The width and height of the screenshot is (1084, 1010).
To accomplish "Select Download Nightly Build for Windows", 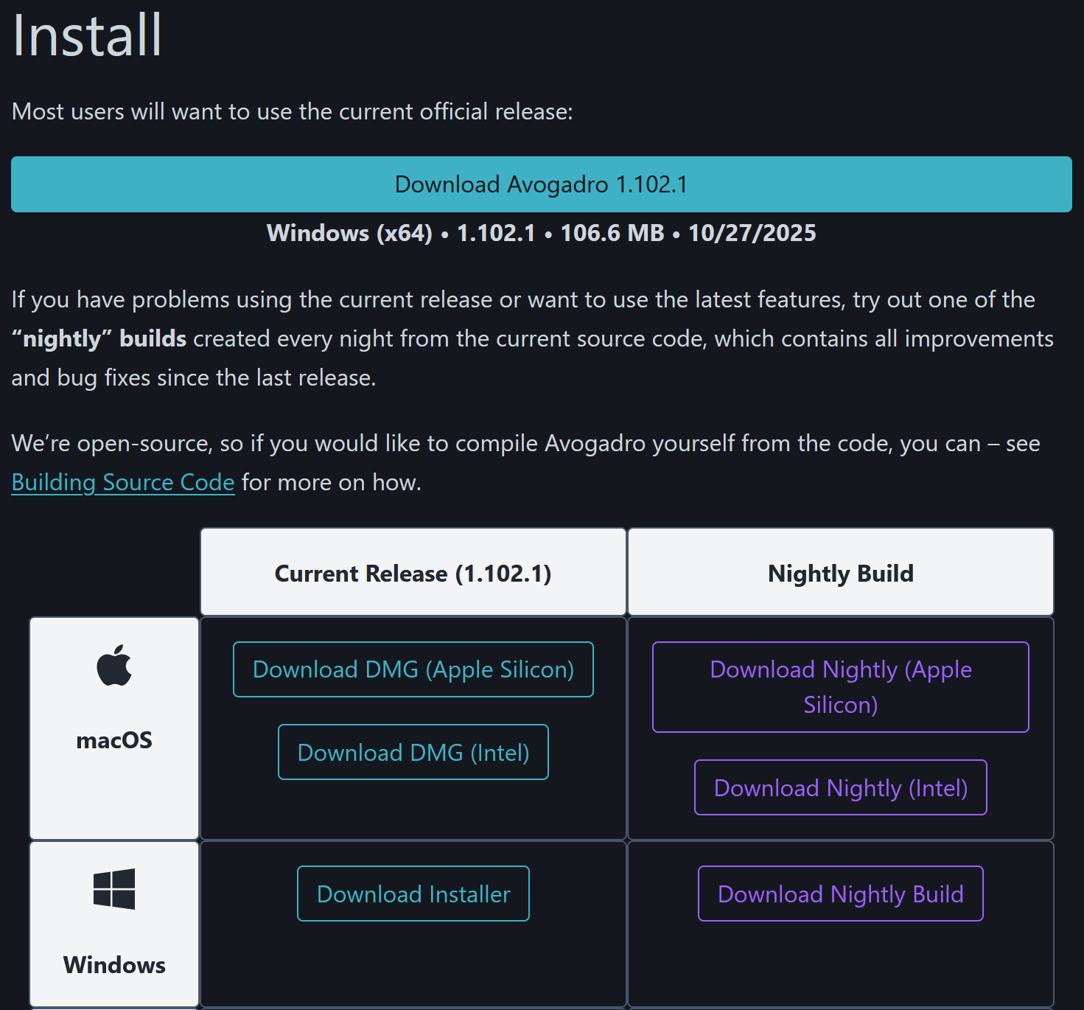I will (x=840, y=894).
